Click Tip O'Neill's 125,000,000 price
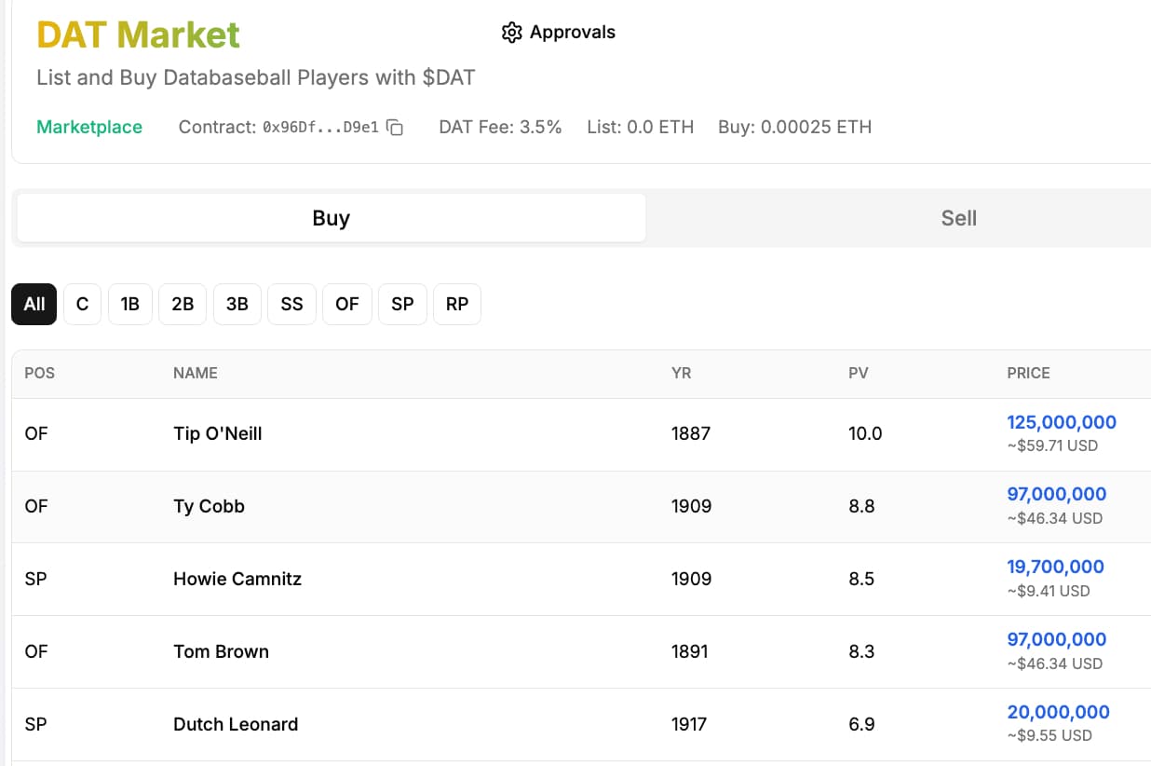This screenshot has width=1151, height=766. pyautogui.click(x=1062, y=422)
